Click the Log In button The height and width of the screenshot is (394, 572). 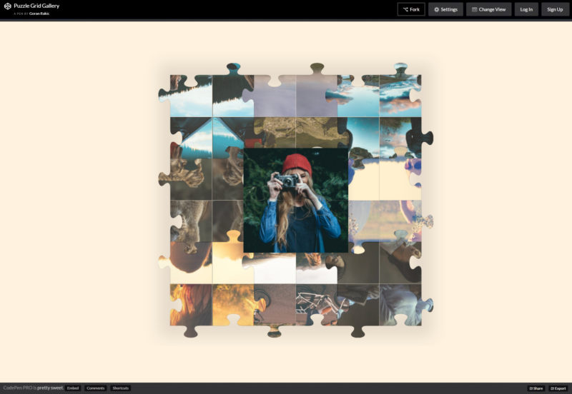pyautogui.click(x=526, y=9)
